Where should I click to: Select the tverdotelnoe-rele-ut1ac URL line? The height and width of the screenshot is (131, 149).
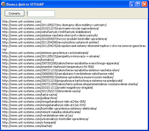[x=38, y=115]
